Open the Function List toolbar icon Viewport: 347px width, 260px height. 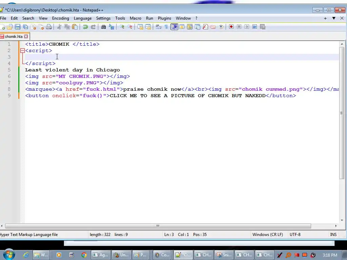coord(205,27)
